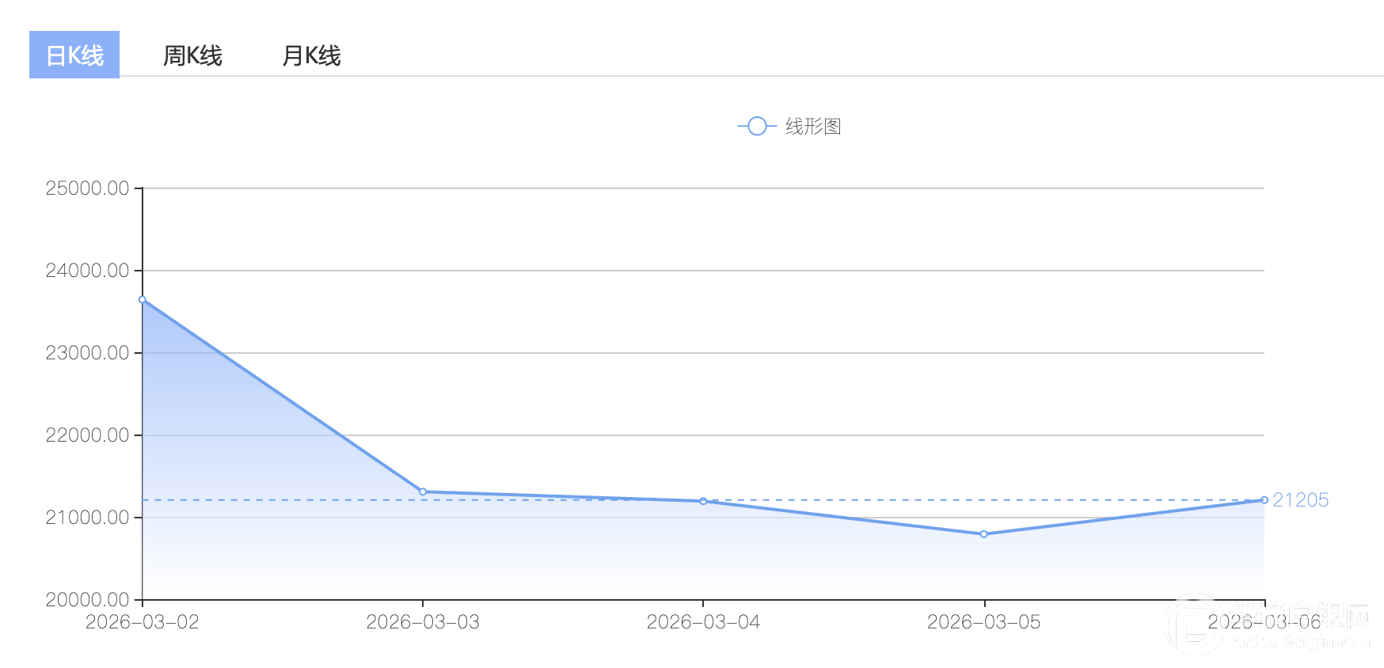Click the 2026-03-04 x-axis date label

[703, 622]
